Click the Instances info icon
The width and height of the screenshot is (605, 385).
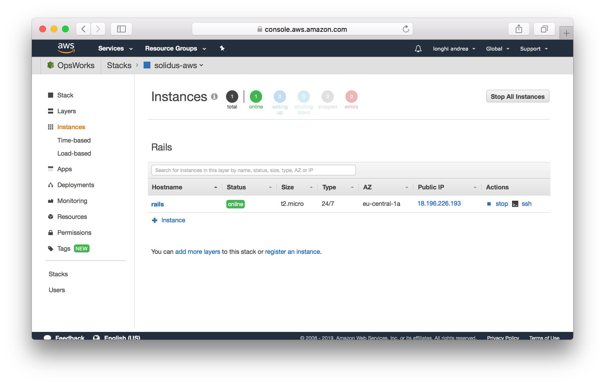tap(214, 97)
